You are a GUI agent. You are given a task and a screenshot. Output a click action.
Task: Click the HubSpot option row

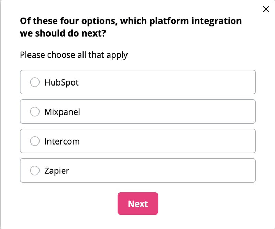[137, 82]
